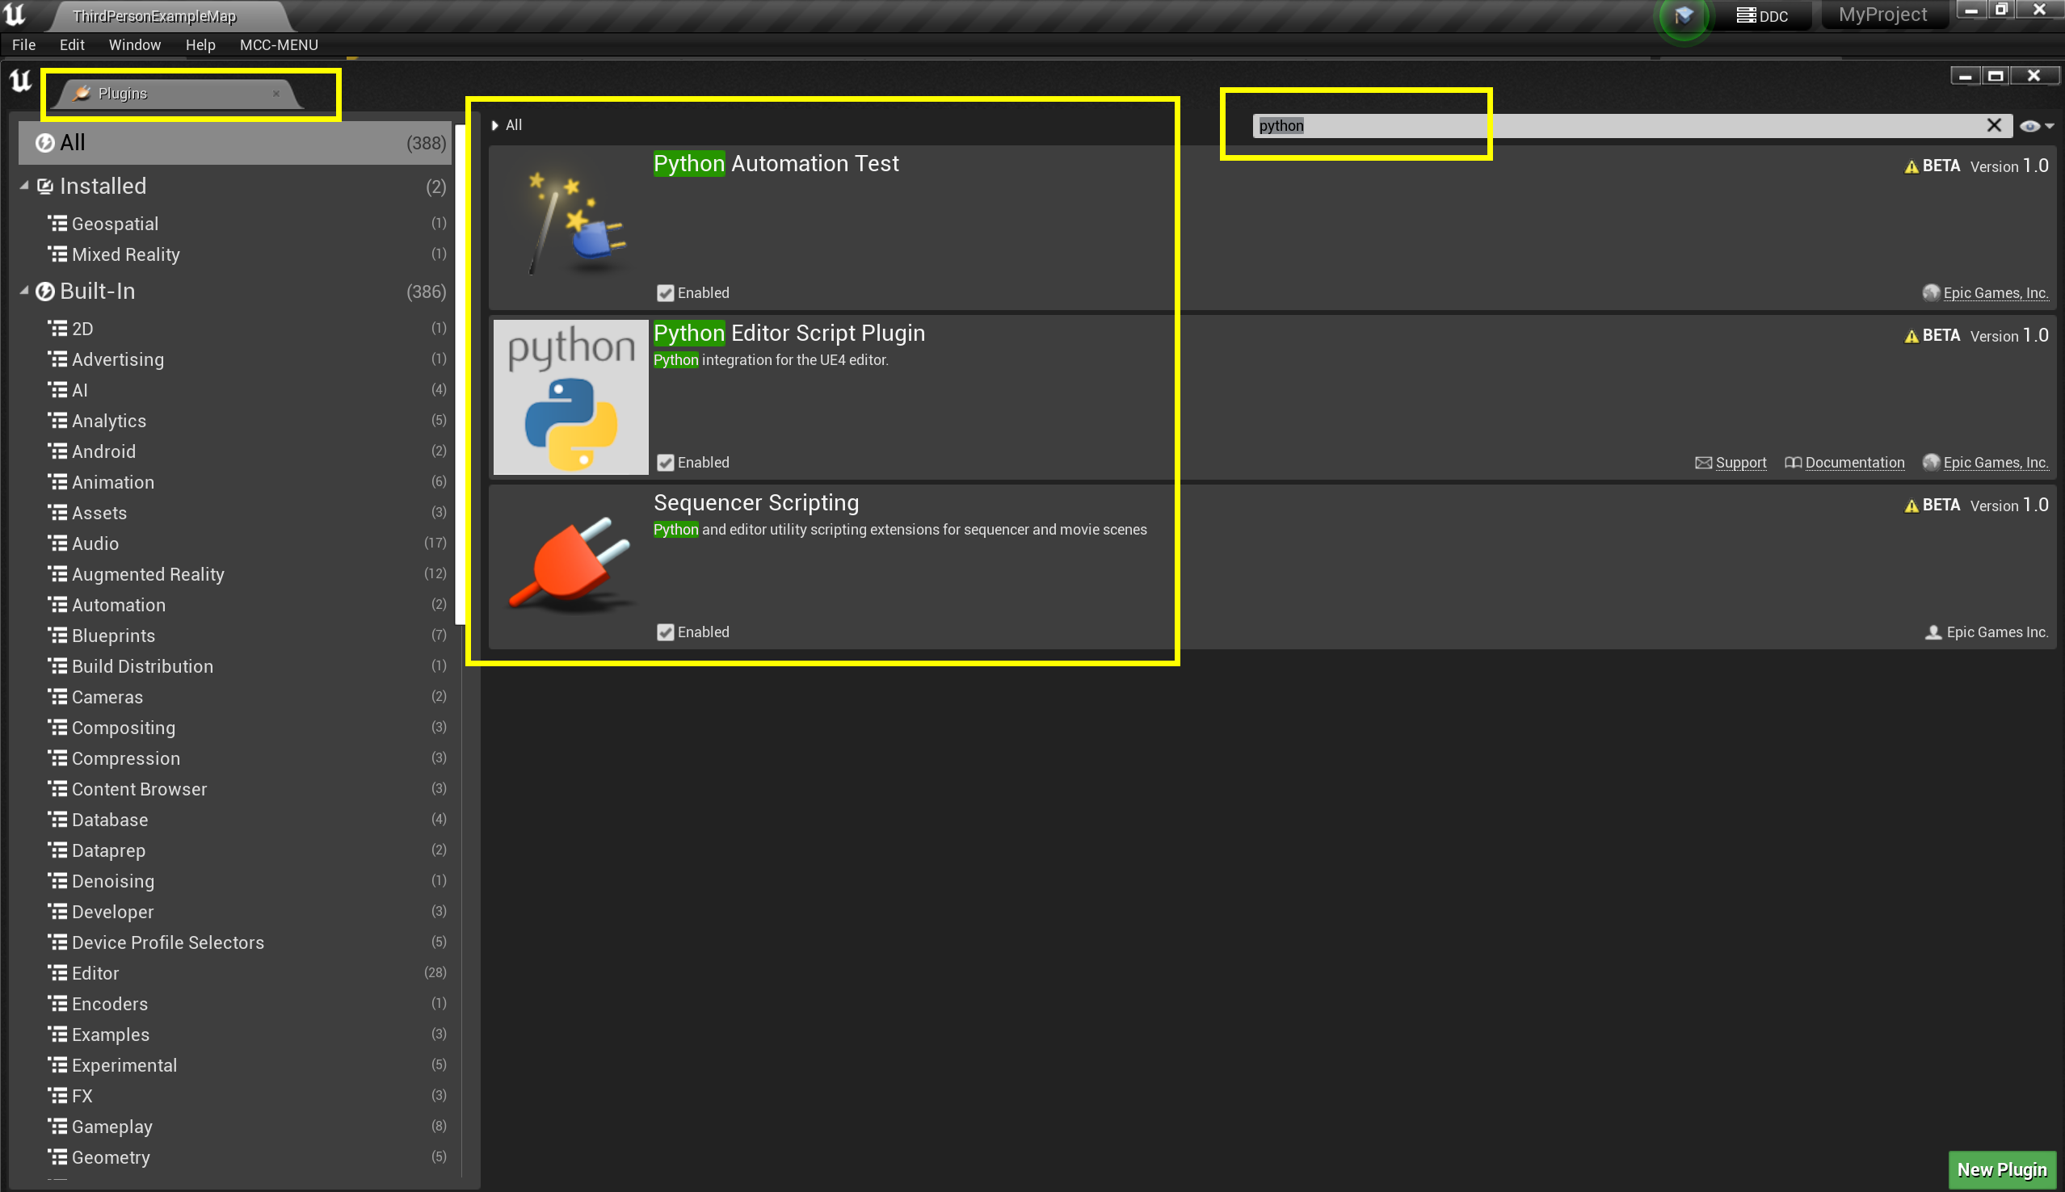
Task: Click the 2D category list icon
Action: pyautogui.click(x=57, y=329)
